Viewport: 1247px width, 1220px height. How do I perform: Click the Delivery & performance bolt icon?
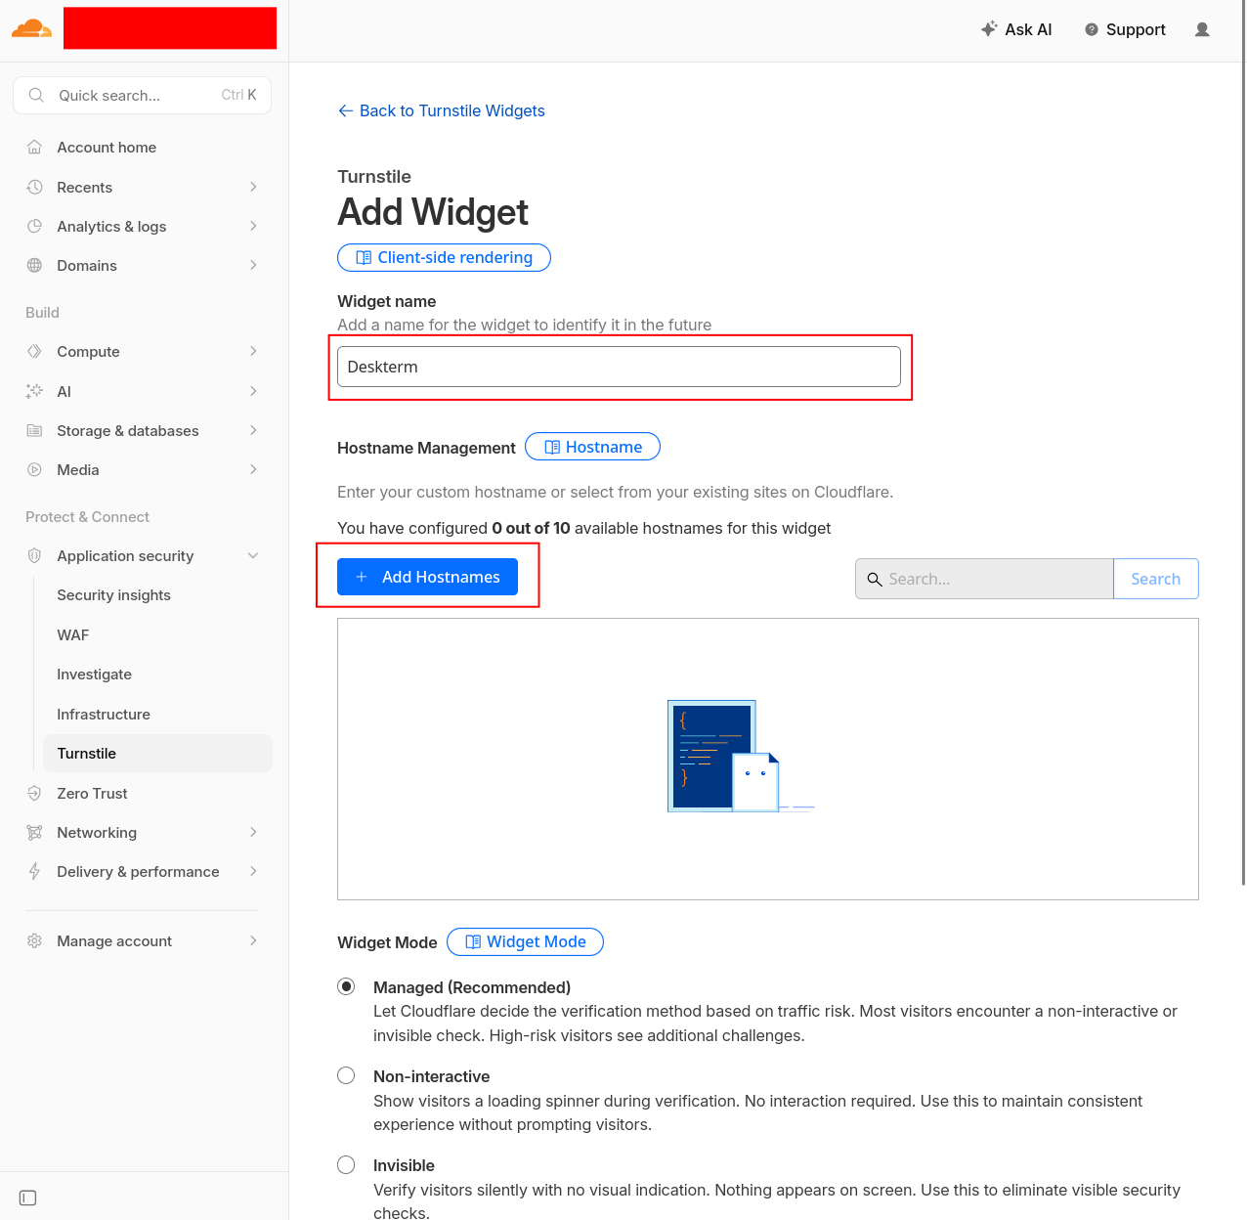(x=34, y=871)
